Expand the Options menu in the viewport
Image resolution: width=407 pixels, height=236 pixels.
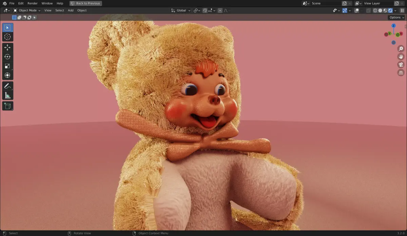395,17
